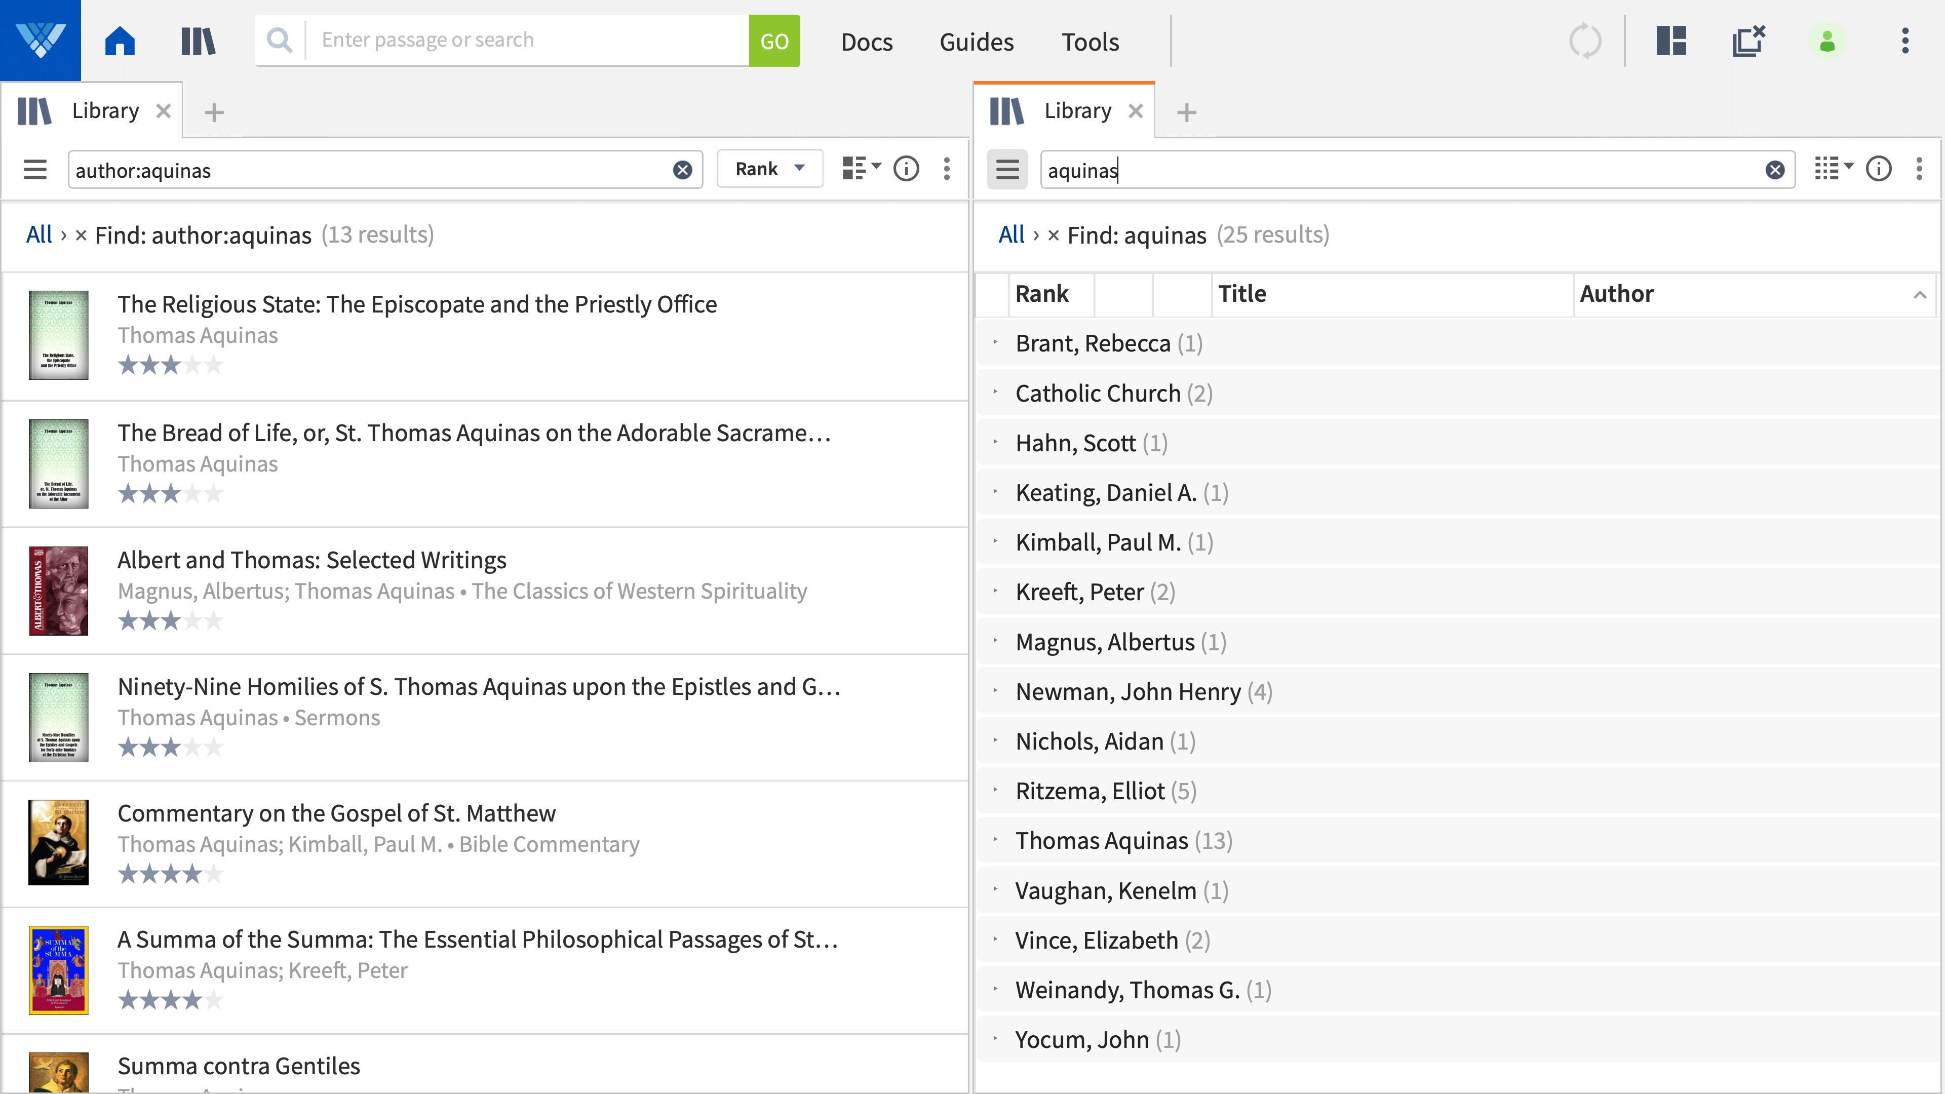
Task: Click the All link in right breadcrumb
Action: [1012, 235]
